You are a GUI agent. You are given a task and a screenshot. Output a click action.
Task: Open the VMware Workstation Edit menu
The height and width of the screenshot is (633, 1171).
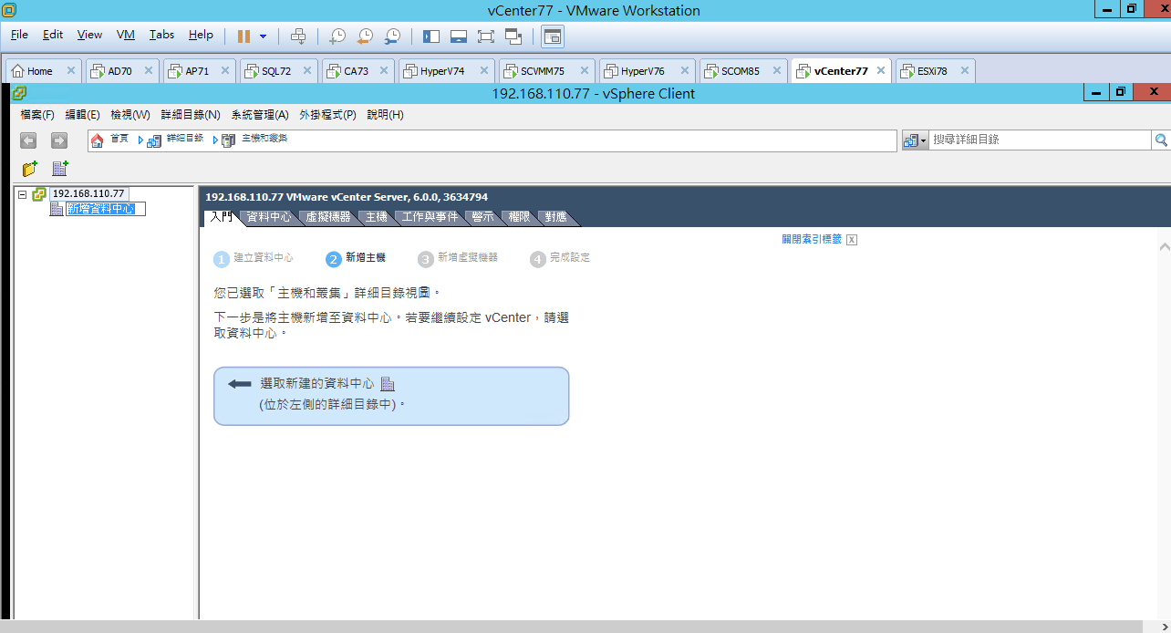tap(53, 35)
